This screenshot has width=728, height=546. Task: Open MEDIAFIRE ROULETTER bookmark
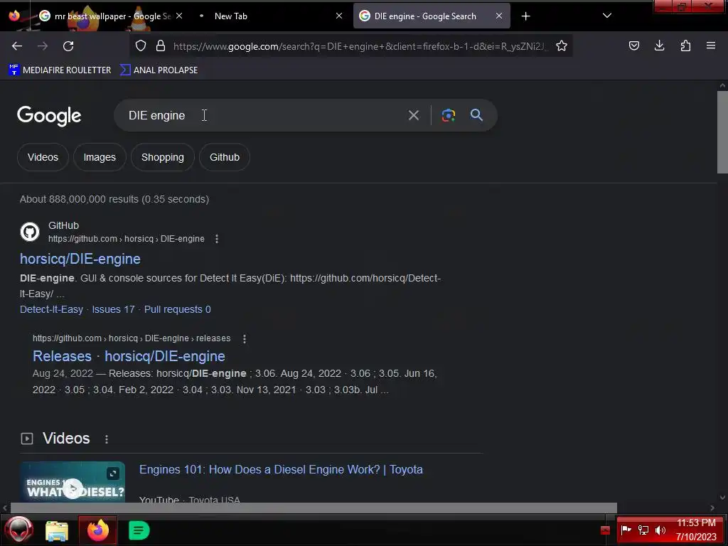click(x=60, y=70)
